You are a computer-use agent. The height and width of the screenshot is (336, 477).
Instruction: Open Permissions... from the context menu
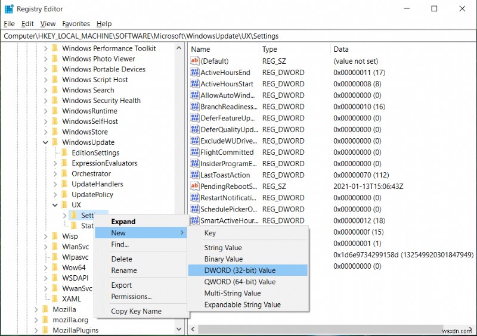pos(141,297)
